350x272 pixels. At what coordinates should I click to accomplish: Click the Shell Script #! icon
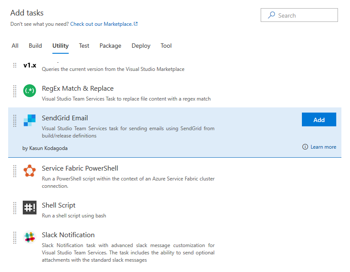pyautogui.click(x=30, y=208)
